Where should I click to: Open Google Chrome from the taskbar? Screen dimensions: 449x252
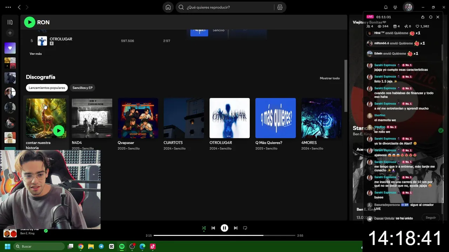click(81, 246)
